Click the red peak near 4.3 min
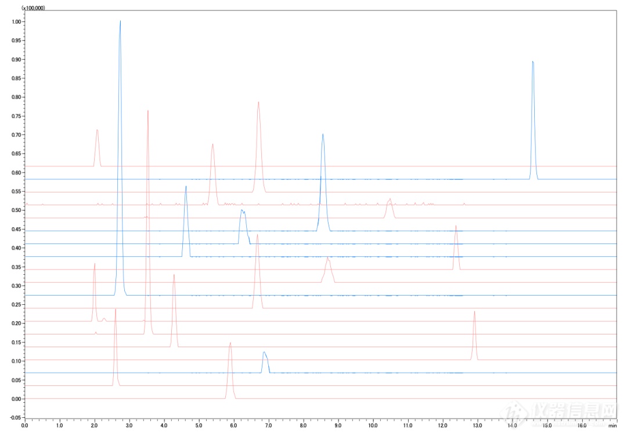627x437 pixels. [174, 276]
